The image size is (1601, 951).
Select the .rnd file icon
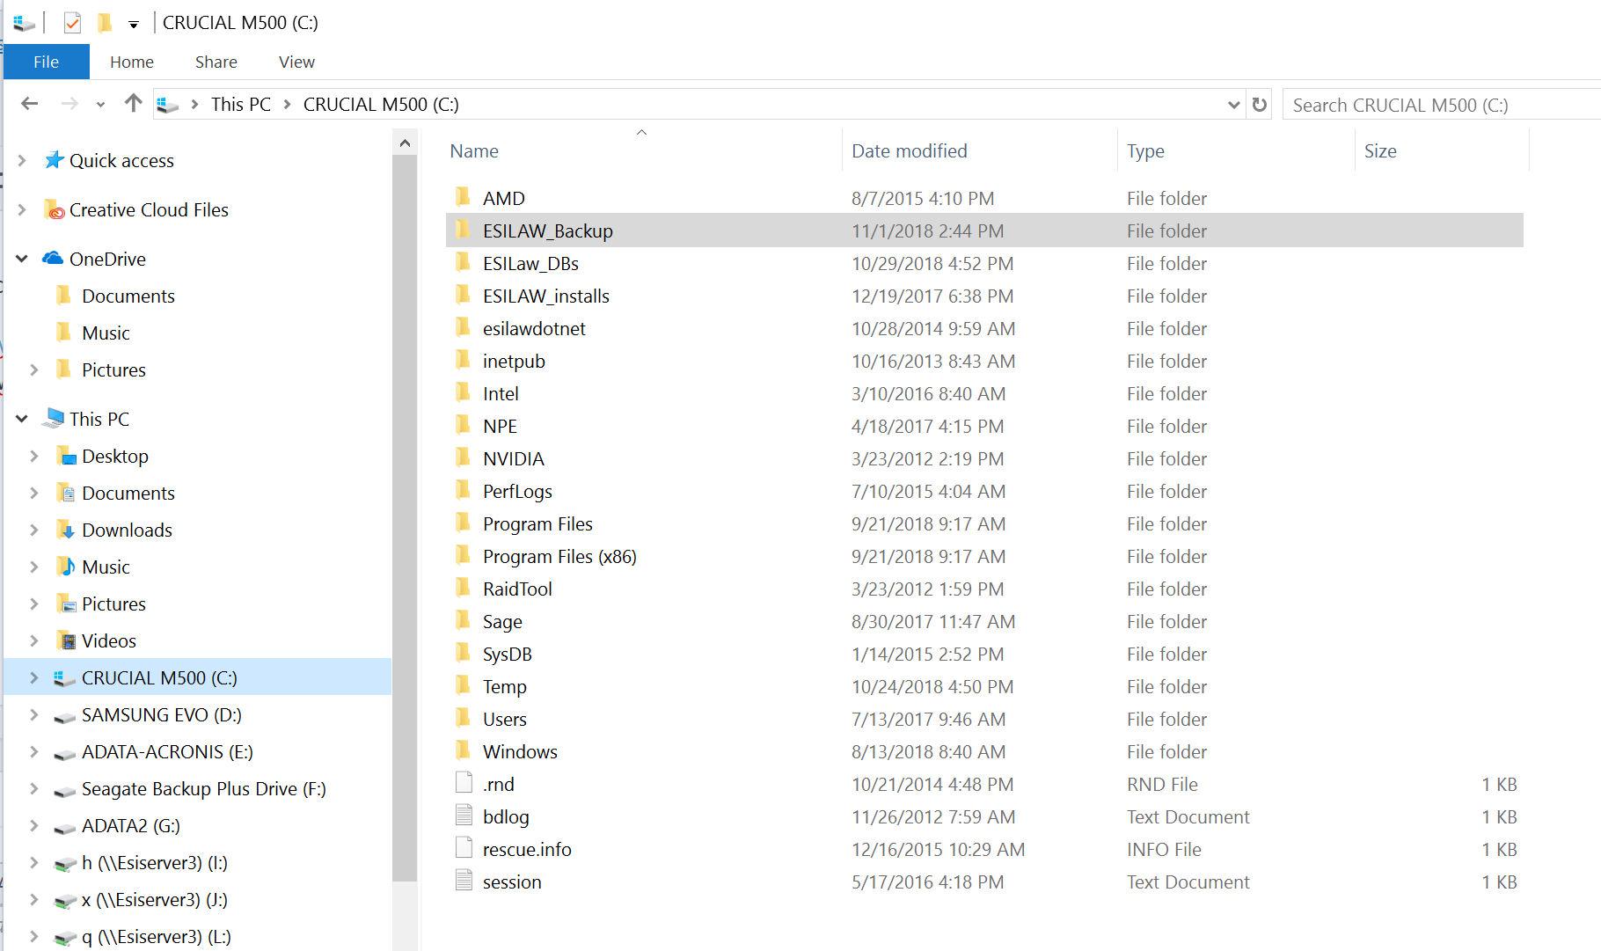pyautogui.click(x=464, y=783)
